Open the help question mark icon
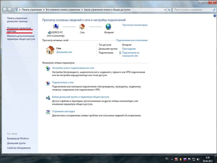Viewport: 217px width, 163px height. pos(215,16)
